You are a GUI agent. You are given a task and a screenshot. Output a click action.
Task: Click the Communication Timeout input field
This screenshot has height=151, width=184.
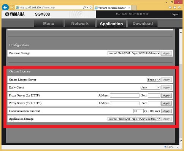point(138,111)
